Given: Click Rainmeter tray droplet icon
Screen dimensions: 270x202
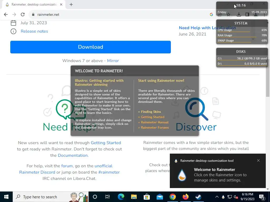Looking at the screenshot, I should [223, 197].
